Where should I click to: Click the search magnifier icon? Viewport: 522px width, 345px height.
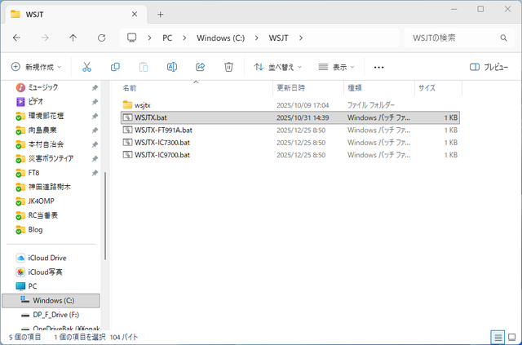point(503,38)
